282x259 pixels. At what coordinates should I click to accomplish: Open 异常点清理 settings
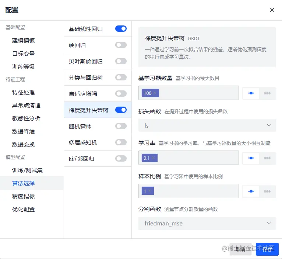coord(26,105)
